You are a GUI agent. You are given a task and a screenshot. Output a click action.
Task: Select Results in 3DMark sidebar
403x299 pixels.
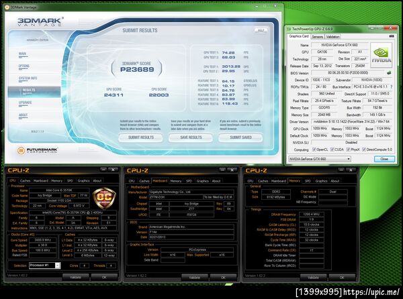(34, 91)
